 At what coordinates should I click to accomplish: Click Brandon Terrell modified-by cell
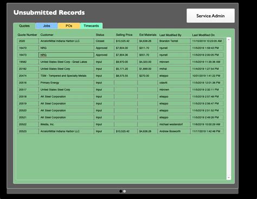174,41
